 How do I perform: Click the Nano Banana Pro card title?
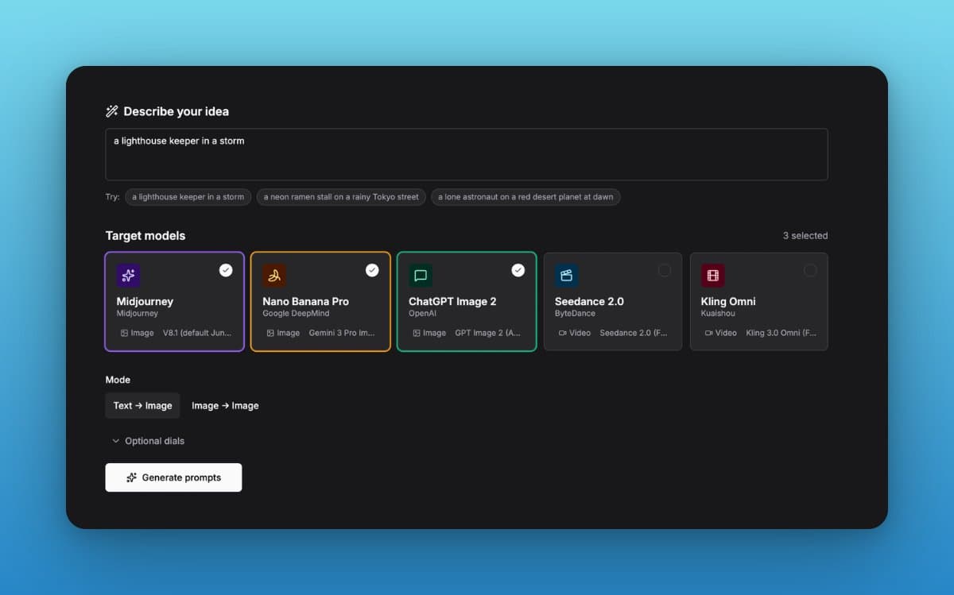pyautogui.click(x=305, y=301)
